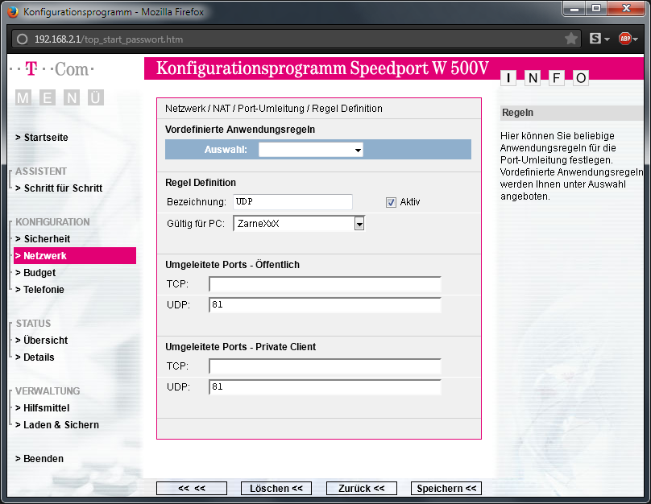
Task: Toggle the Aktiv checkbox
Action: 391,202
